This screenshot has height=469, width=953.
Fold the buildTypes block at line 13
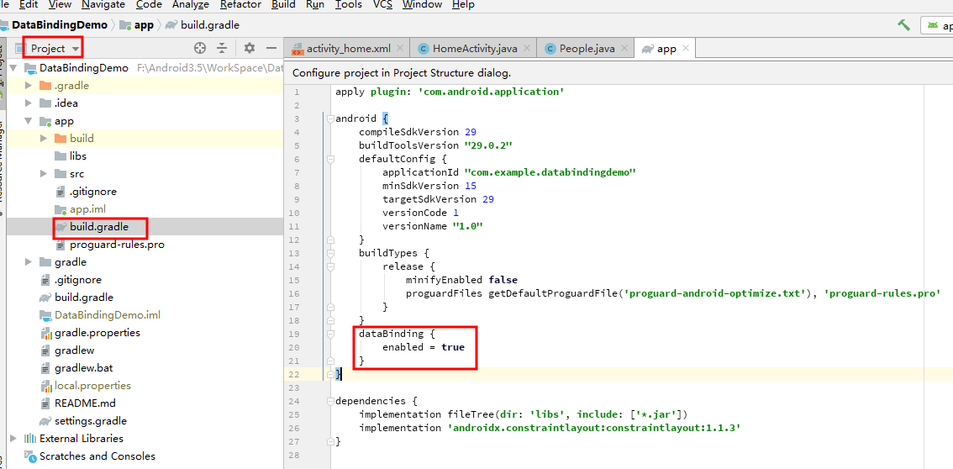pos(330,252)
